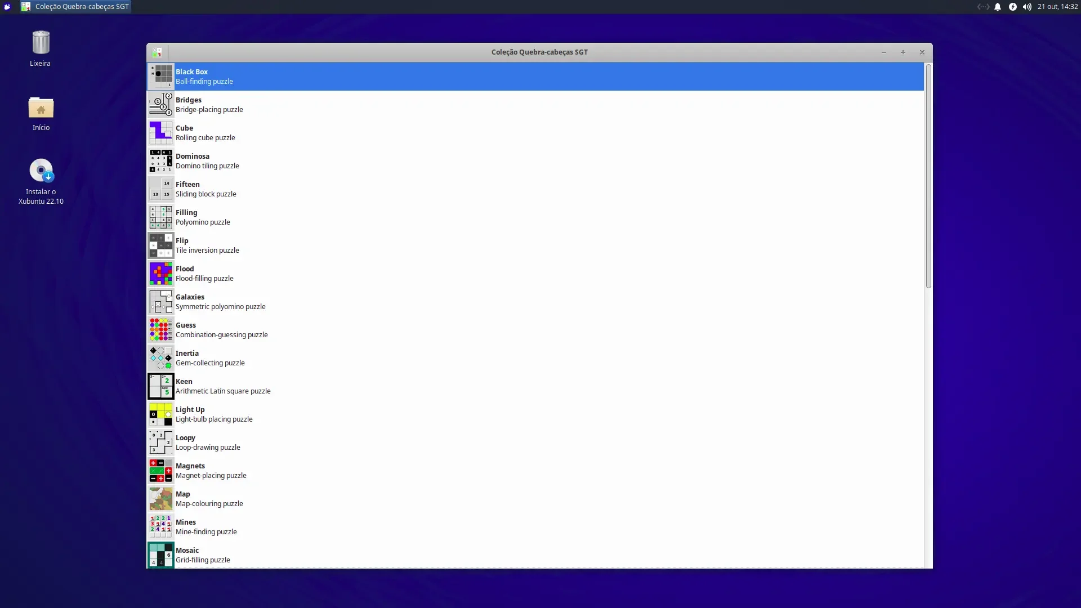Click the Instalar o Xubuntu 22.10 icon
Screen dimensions: 1081x608
(x=41, y=181)
